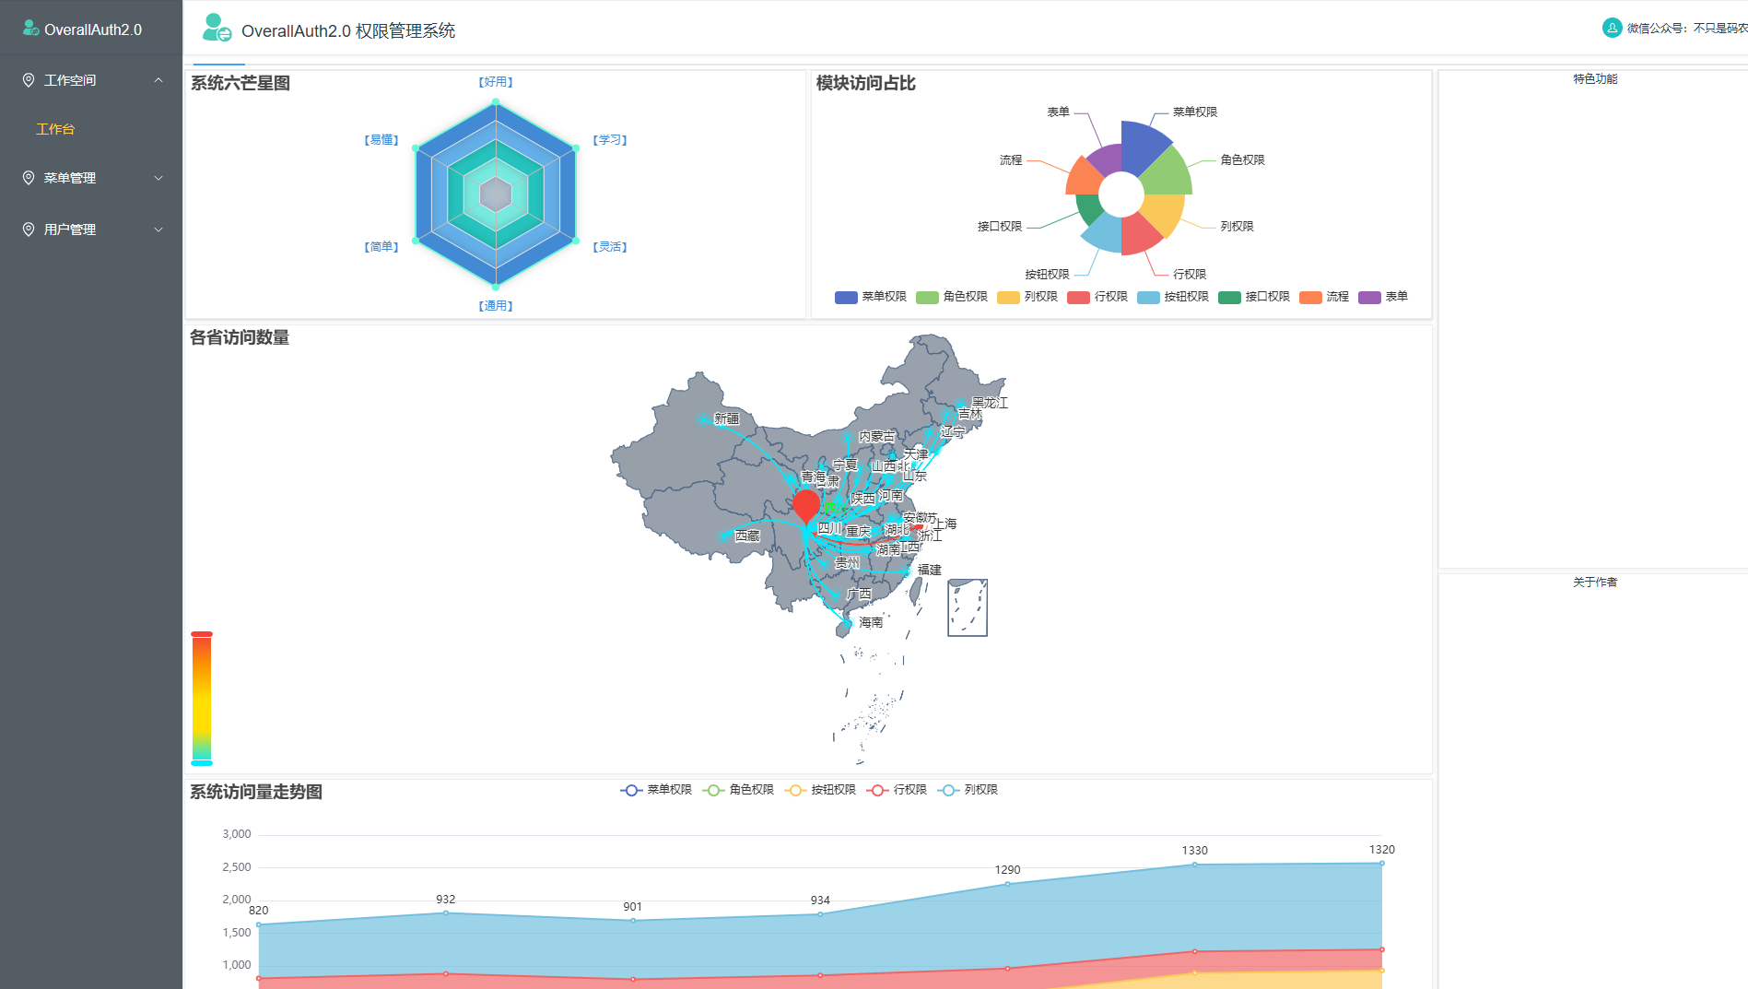1748x989 pixels.
Task: Click the 1330 data point on trend chart
Action: click(1194, 865)
